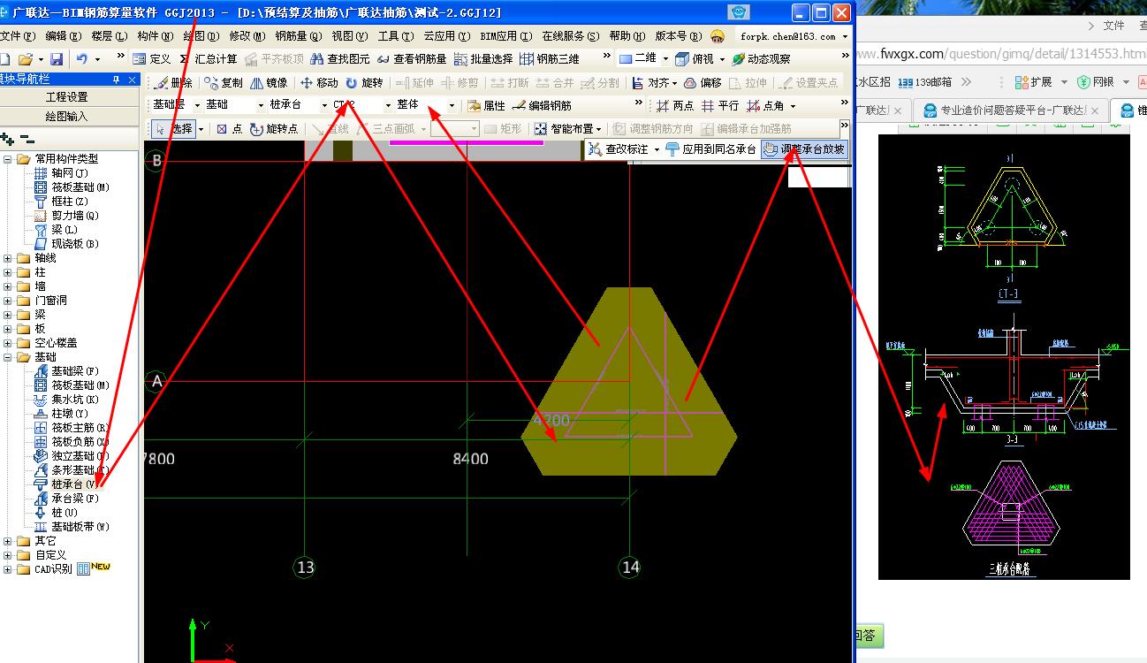Click browser address bar fwxgx.com URL
The height and width of the screenshot is (663, 1147).
click(x=1001, y=54)
